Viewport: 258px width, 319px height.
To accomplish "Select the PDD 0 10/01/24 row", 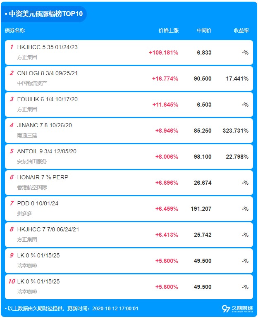I will (x=129, y=209).
